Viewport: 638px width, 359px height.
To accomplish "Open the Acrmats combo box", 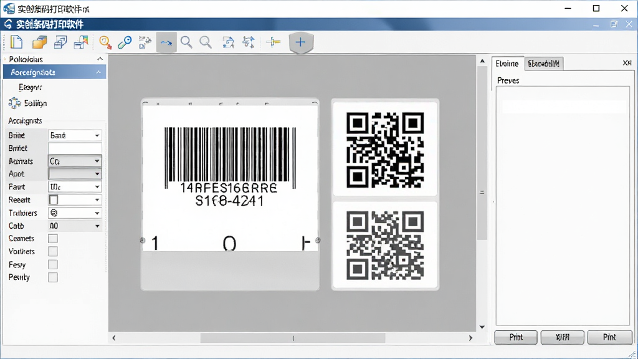I will pyautogui.click(x=75, y=161).
